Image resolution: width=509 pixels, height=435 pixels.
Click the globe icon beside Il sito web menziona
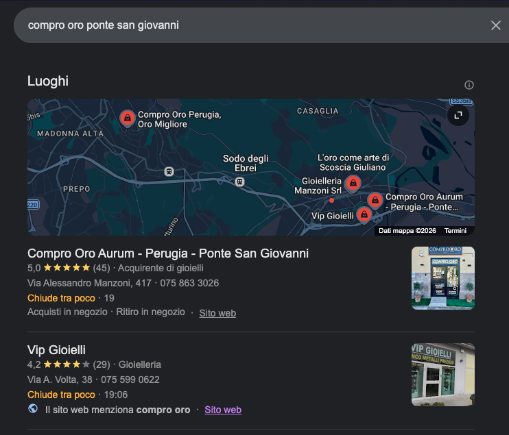point(33,408)
